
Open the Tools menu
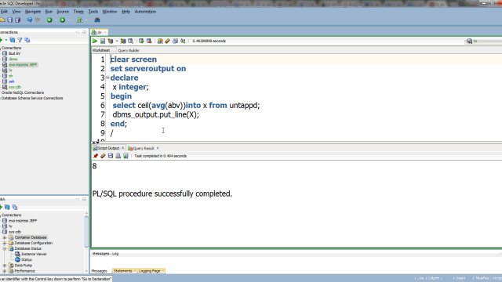93,12
